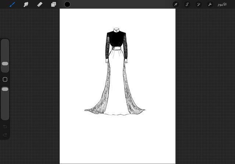Open the Actions wrench menu

point(210,4)
